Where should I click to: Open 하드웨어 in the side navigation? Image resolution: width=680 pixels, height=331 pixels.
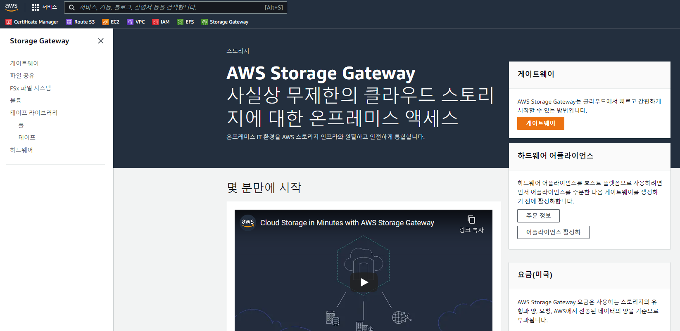coord(21,150)
